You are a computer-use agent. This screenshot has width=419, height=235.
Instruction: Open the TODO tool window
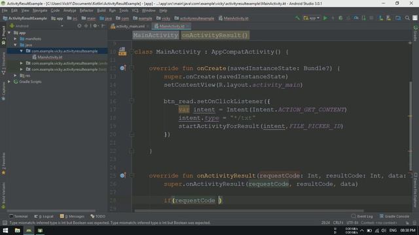pyautogui.click(x=98, y=216)
